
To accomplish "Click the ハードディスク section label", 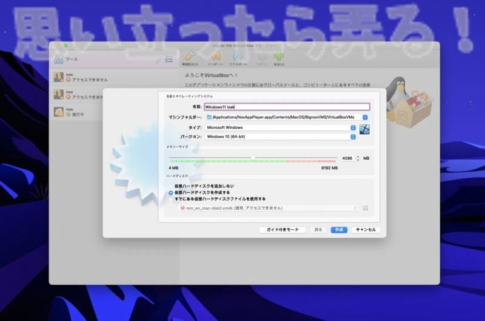I will point(177,176).
